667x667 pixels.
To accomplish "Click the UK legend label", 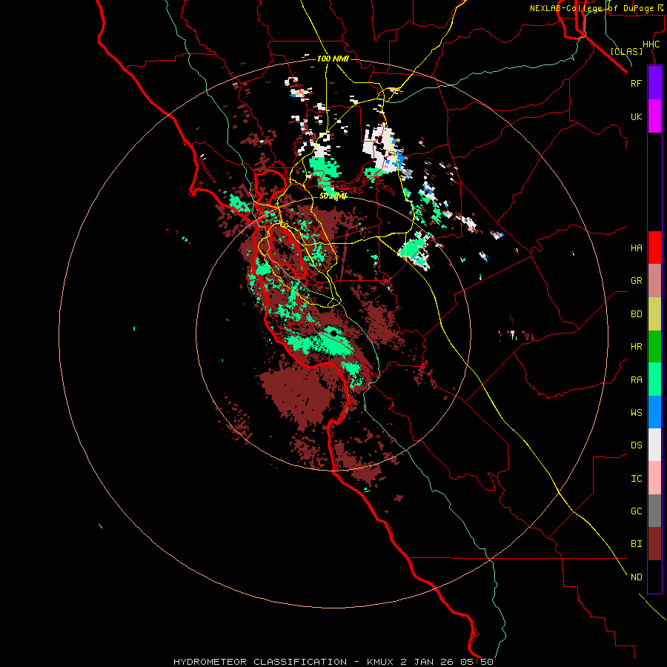I will (x=636, y=116).
